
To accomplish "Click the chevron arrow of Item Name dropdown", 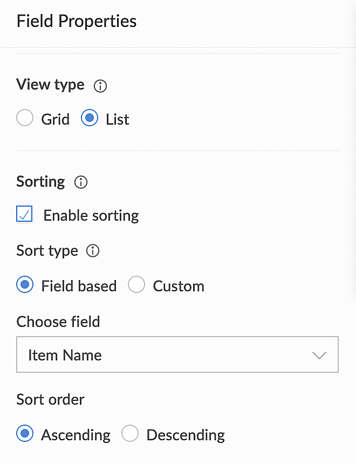I will click(x=319, y=355).
